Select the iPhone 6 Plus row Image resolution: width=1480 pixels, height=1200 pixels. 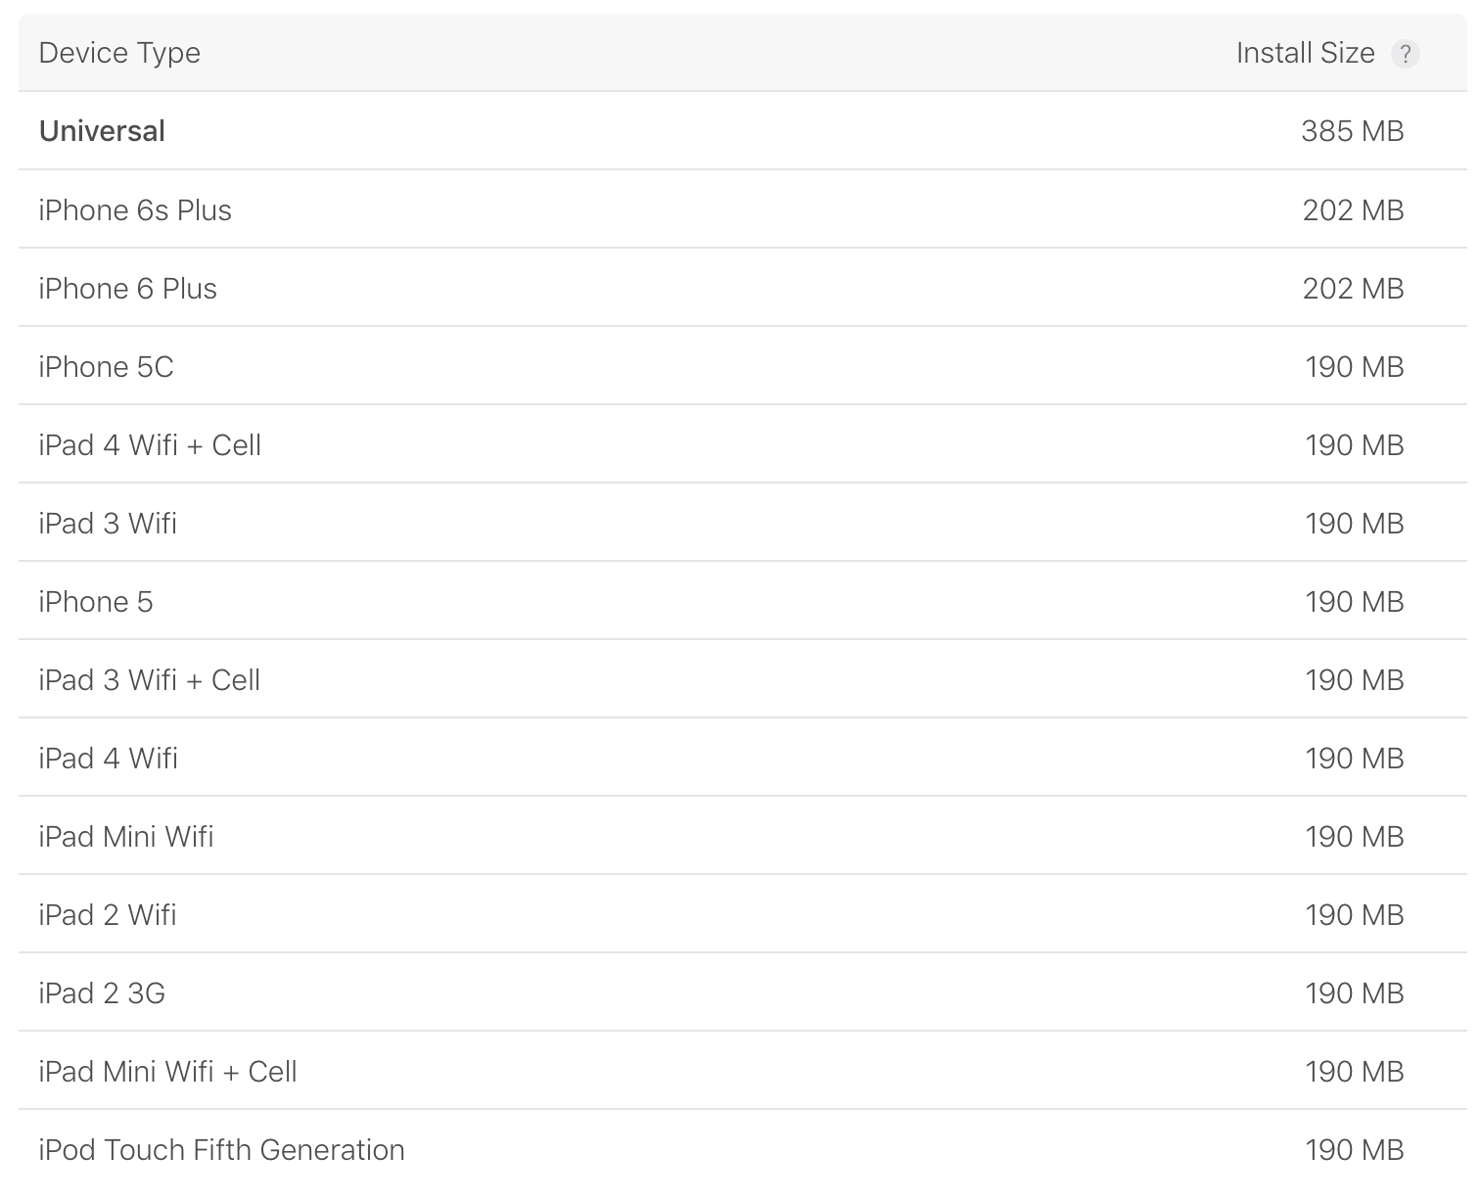tap(742, 288)
